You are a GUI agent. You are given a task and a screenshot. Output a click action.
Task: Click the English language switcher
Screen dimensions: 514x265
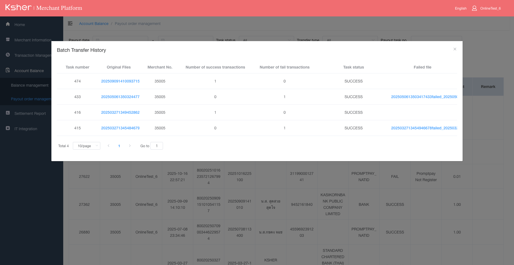[x=460, y=8]
